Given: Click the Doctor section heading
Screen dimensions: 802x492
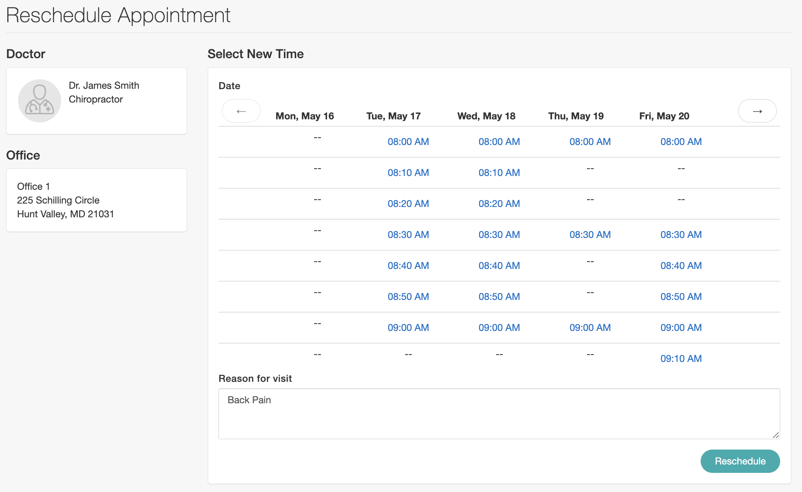Looking at the screenshot, I should pos(26,54).
